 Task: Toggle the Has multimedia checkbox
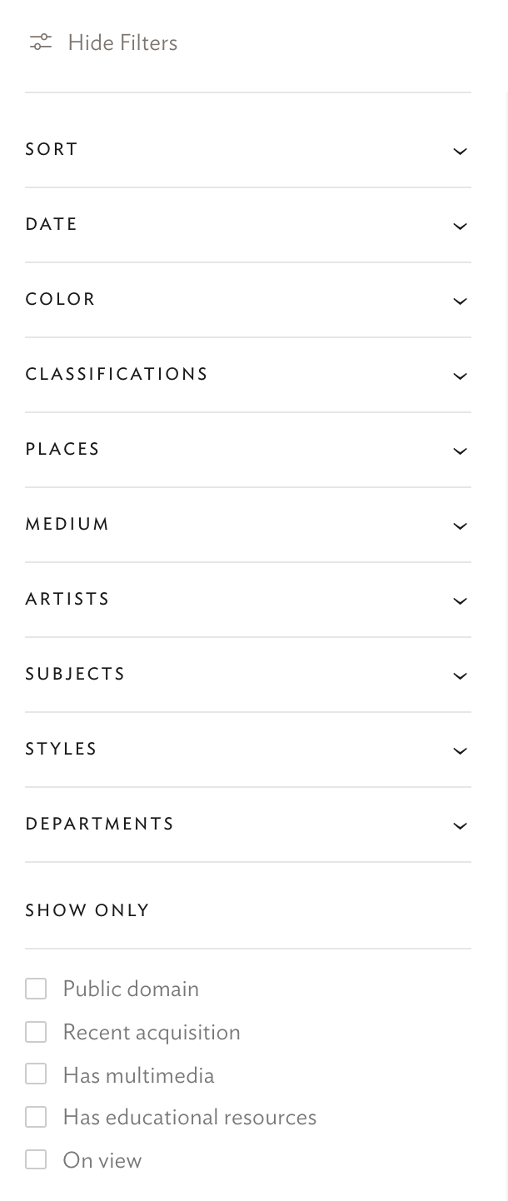pos(36,1075)
